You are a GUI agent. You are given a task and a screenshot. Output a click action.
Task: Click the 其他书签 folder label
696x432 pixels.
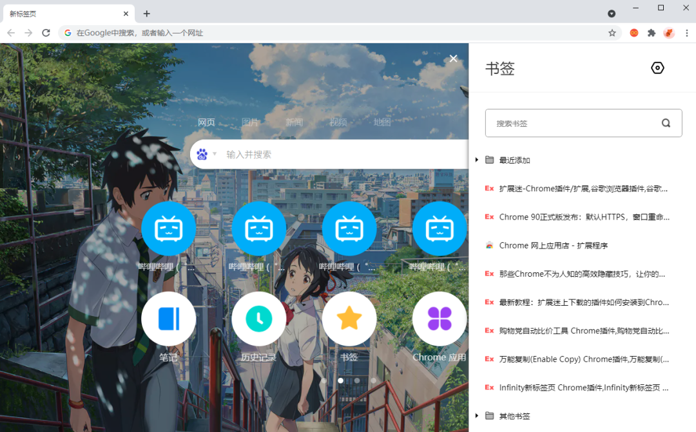pyautogui.click(x=514, y=416)
